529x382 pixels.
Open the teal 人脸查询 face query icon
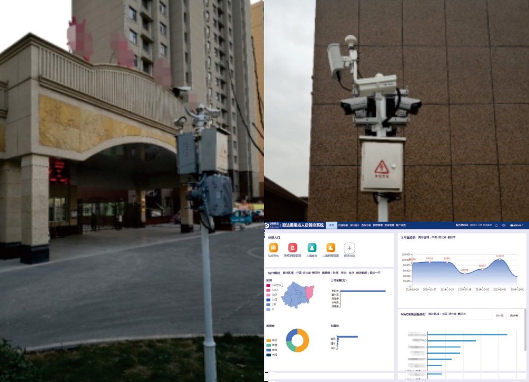(x=312, y=248)
